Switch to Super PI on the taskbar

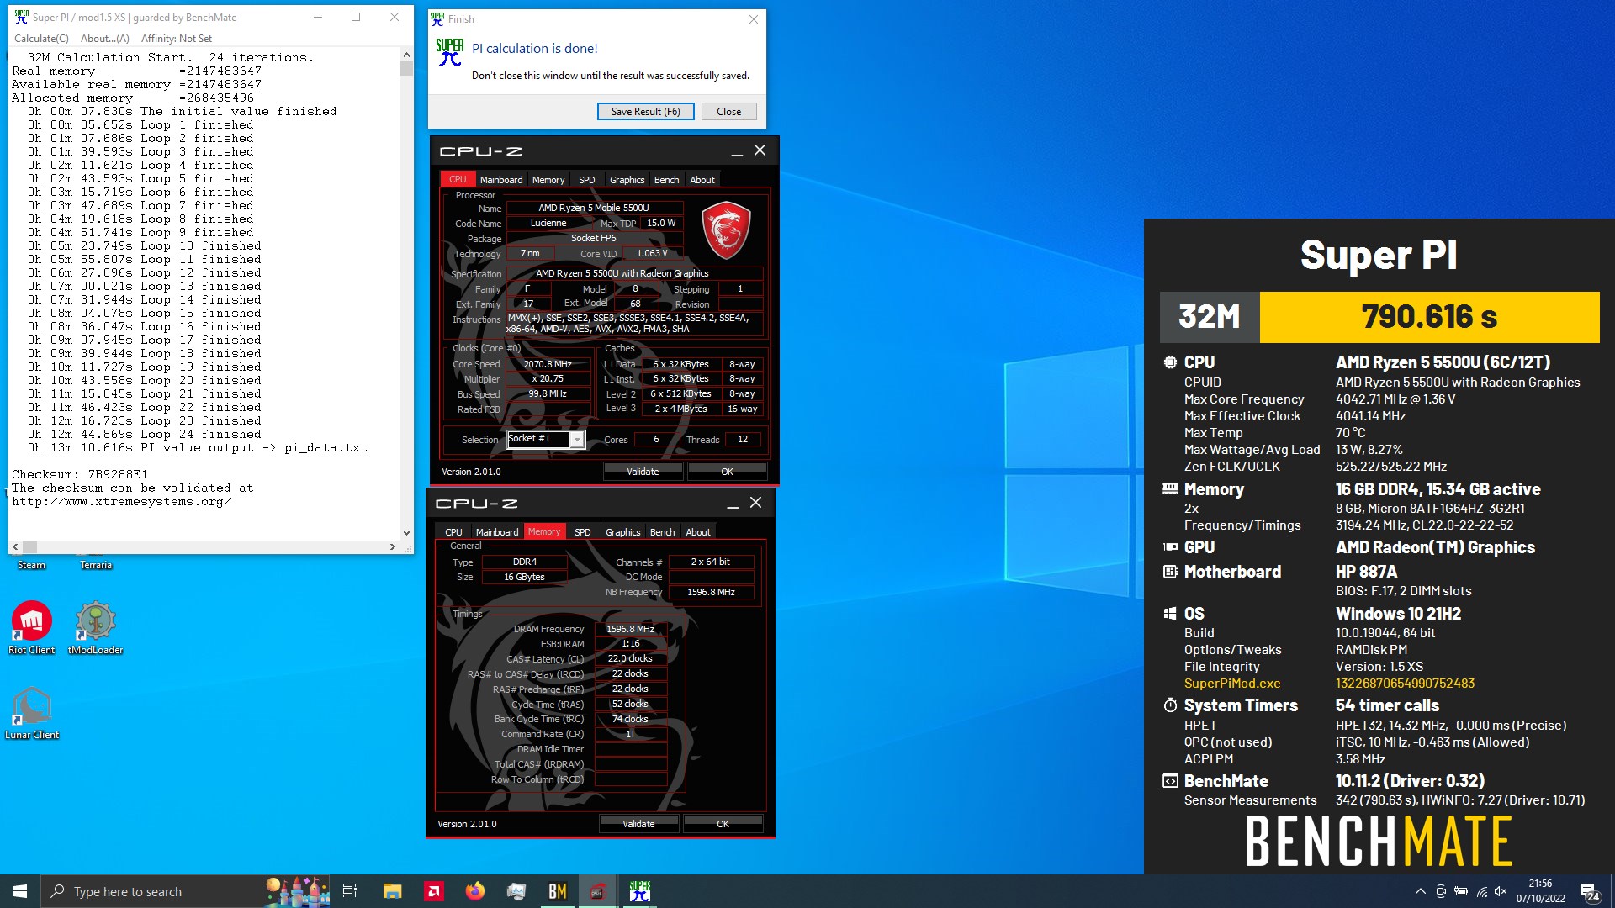pyautogui.click(x=639, y=891)
